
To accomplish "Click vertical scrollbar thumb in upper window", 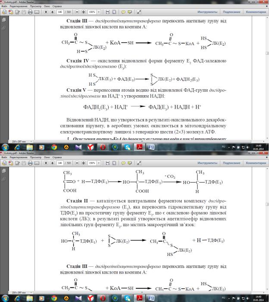I will pyautogui.click(x=267, y=53).
